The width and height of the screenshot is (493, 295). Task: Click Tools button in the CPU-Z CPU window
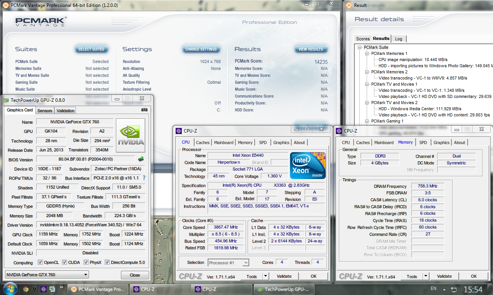coord(252,276)
